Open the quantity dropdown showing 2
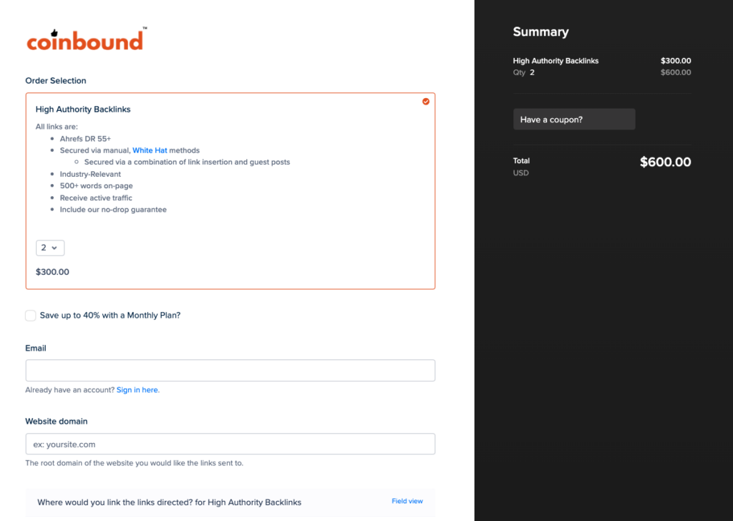 (x=50, y=248)
